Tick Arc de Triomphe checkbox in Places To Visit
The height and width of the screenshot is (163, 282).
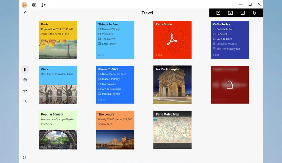(100, 89)
